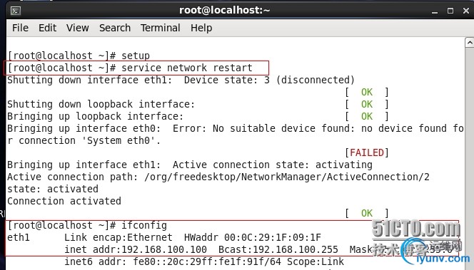474x270 pixels.
Task: Open the Search menu
Action: coord(115,28)
